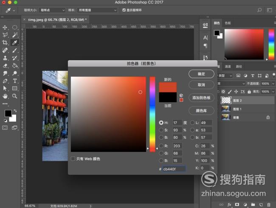The height and width of the screenshot is (208, 276).
Task: Select the Clone Stamp tool
Action: point(5,58)
